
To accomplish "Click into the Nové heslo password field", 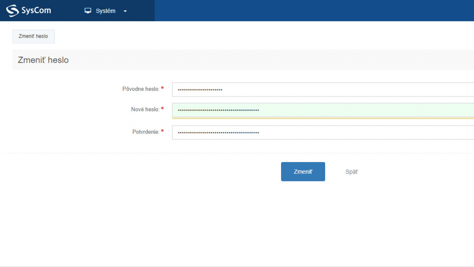I will point(322,110).
